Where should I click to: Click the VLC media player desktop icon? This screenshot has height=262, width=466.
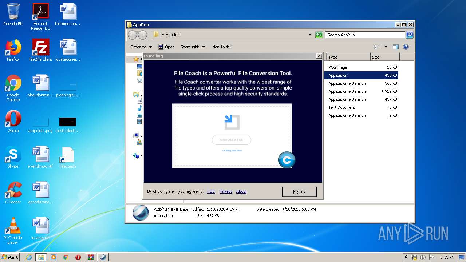(x=13, y=231)
